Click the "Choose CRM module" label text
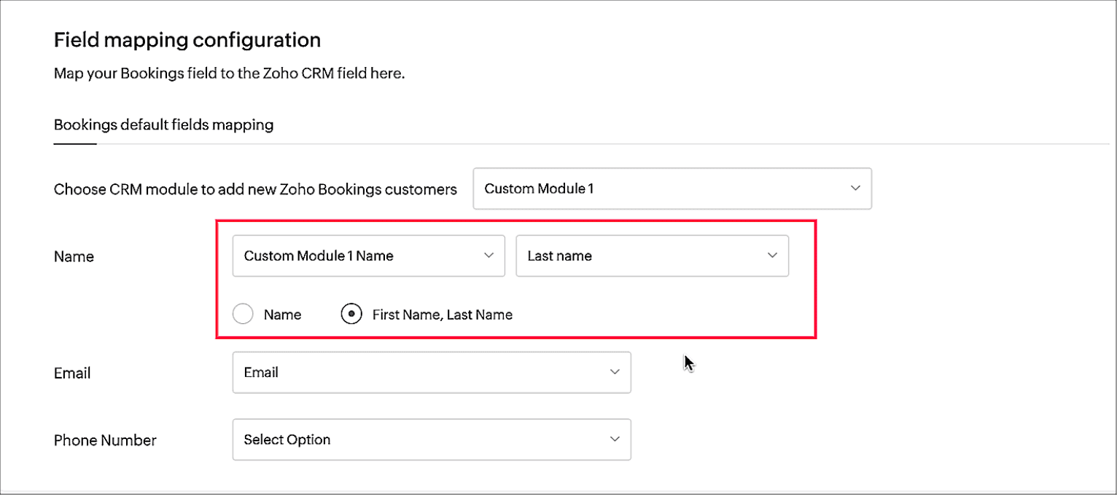This screenshot has width=1117, height=495. (x=255, y=190)
